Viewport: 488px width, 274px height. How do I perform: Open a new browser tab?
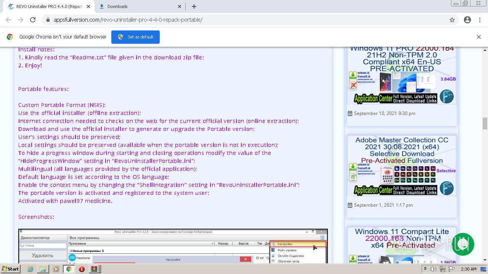tap(194, 6)
